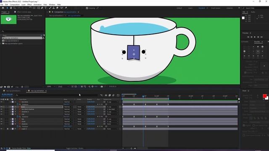Screen dimensions: 269x151
Task: Jump to first frame in Preview panel
Action: click(x=248, y=37)
